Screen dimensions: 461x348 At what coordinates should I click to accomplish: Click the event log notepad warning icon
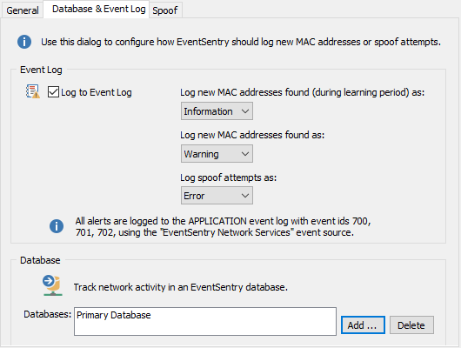33,91
